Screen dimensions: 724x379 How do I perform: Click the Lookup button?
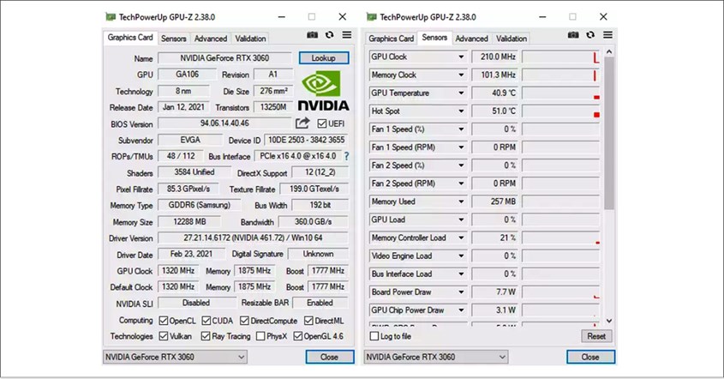pyautogui.click(x=324, y=57)
